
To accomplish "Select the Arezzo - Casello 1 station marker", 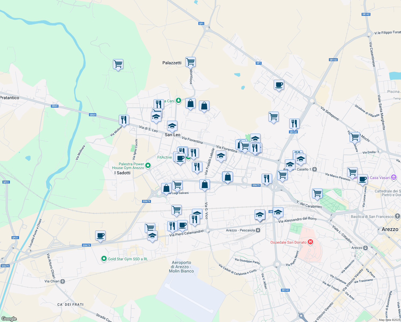I will [314, 170].
